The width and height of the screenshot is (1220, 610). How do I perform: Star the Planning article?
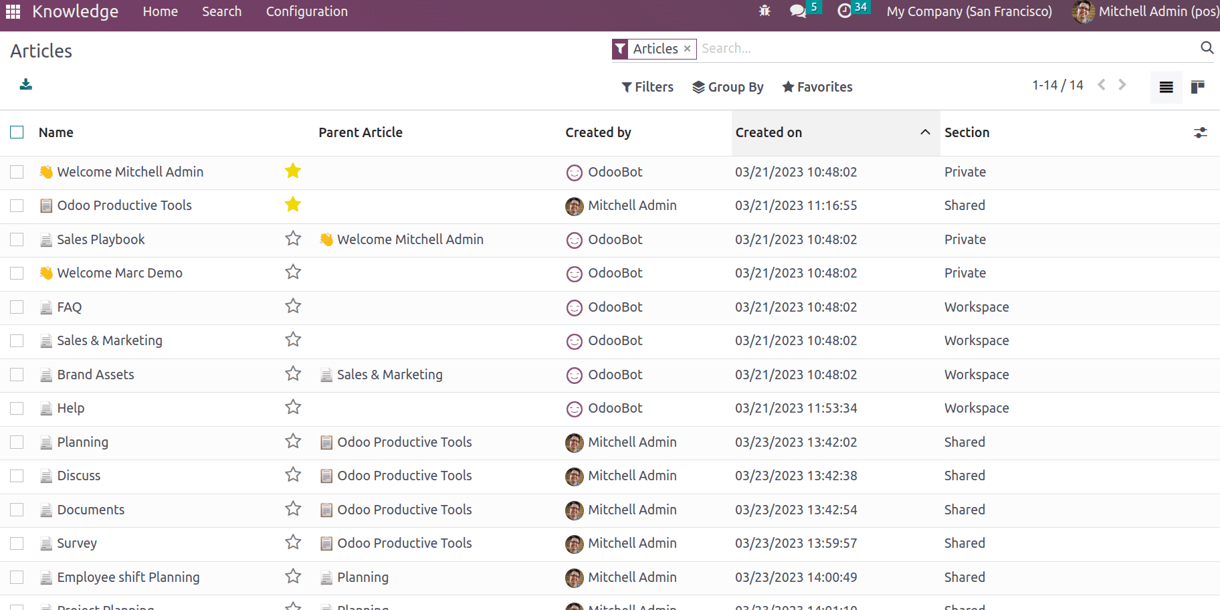[x=292, y=441]
